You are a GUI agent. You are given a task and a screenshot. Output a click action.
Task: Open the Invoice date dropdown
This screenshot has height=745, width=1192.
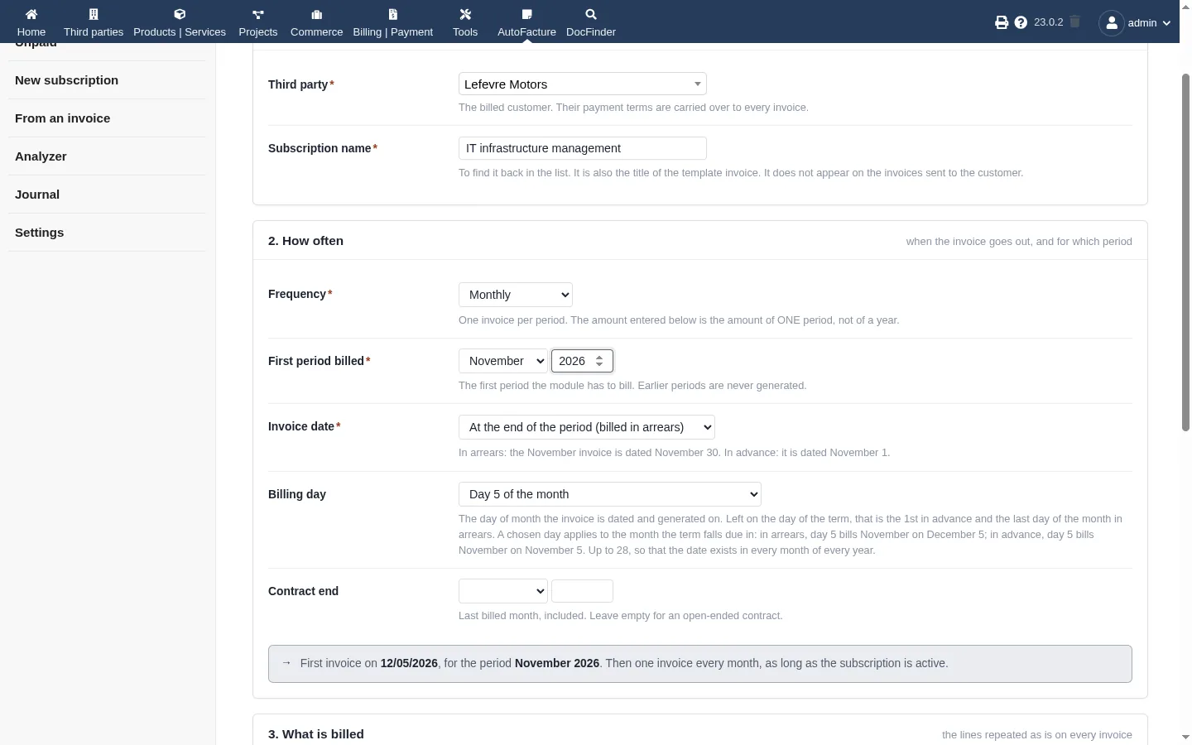click(587, 427)
